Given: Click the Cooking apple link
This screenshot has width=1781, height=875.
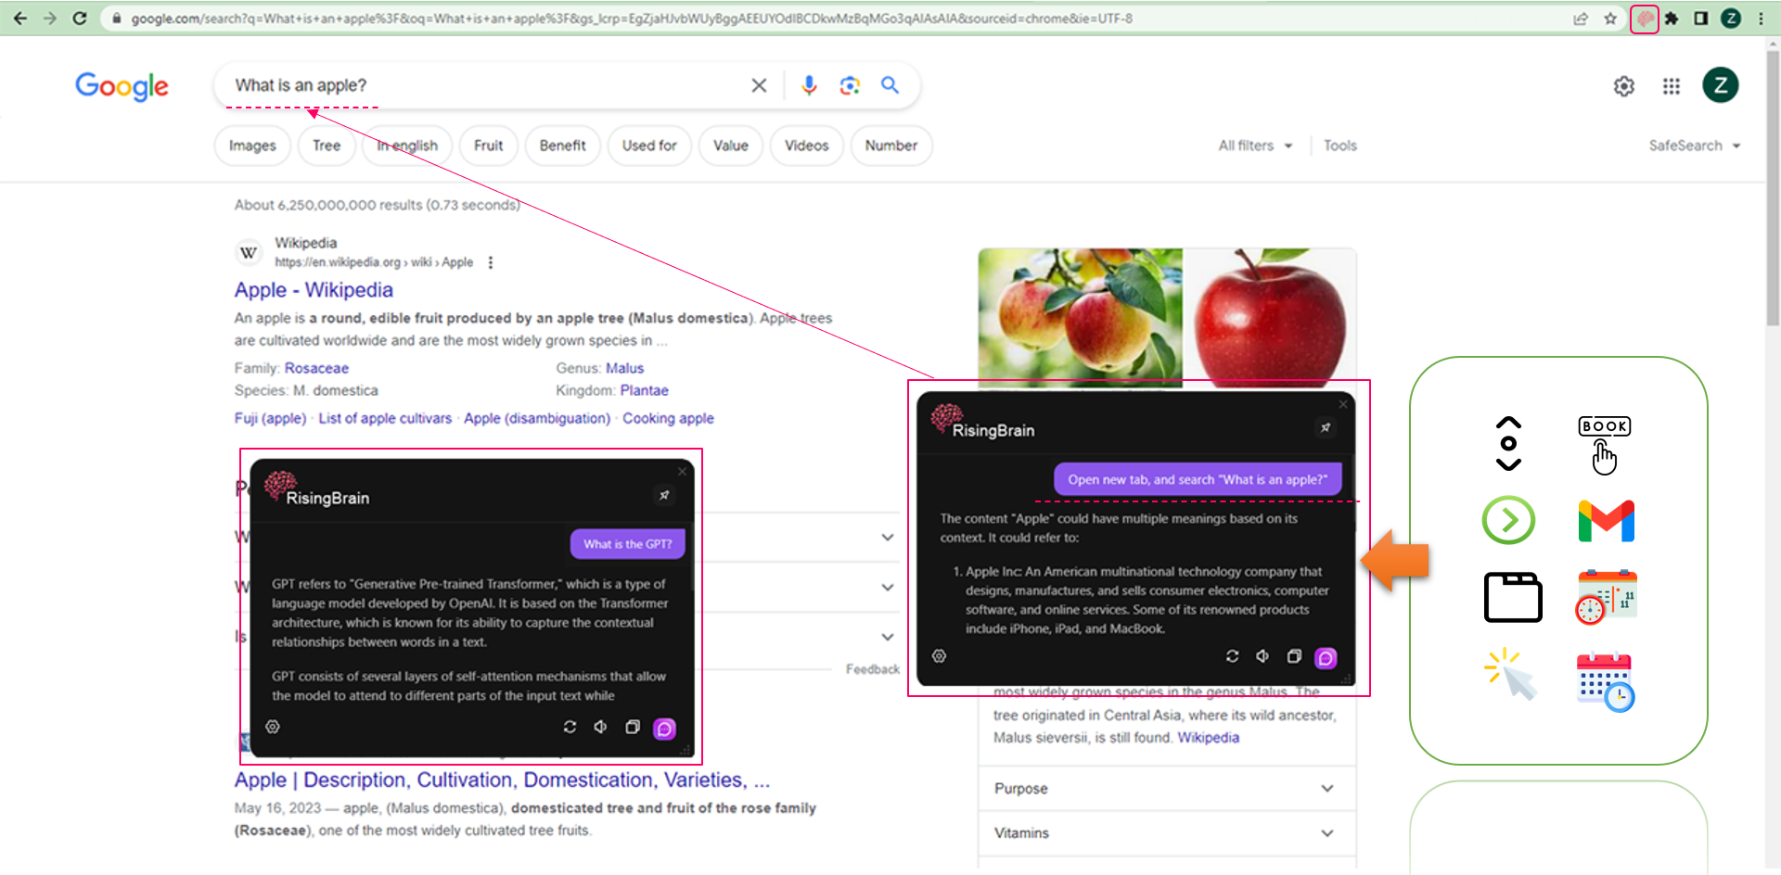Looking at the screenshot, I should pyautogui.click(x=668, y=418).
